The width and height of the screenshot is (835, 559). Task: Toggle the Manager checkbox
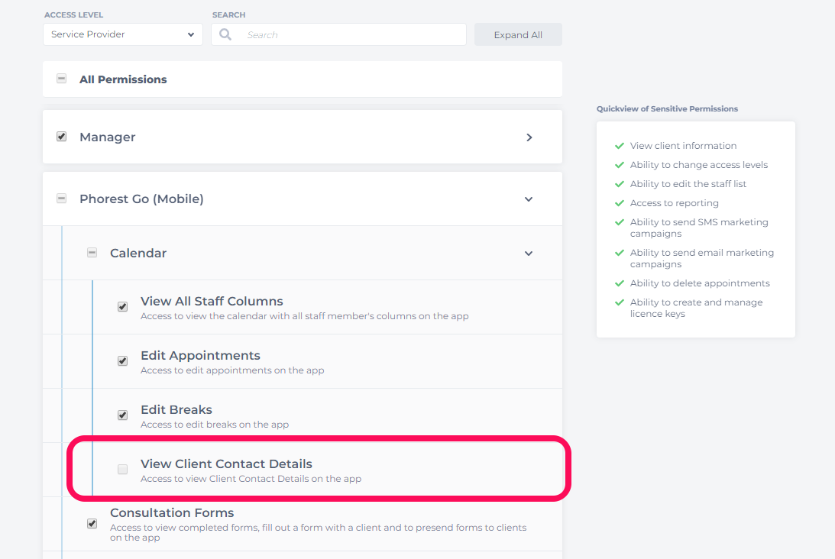[x=62, y=137]
